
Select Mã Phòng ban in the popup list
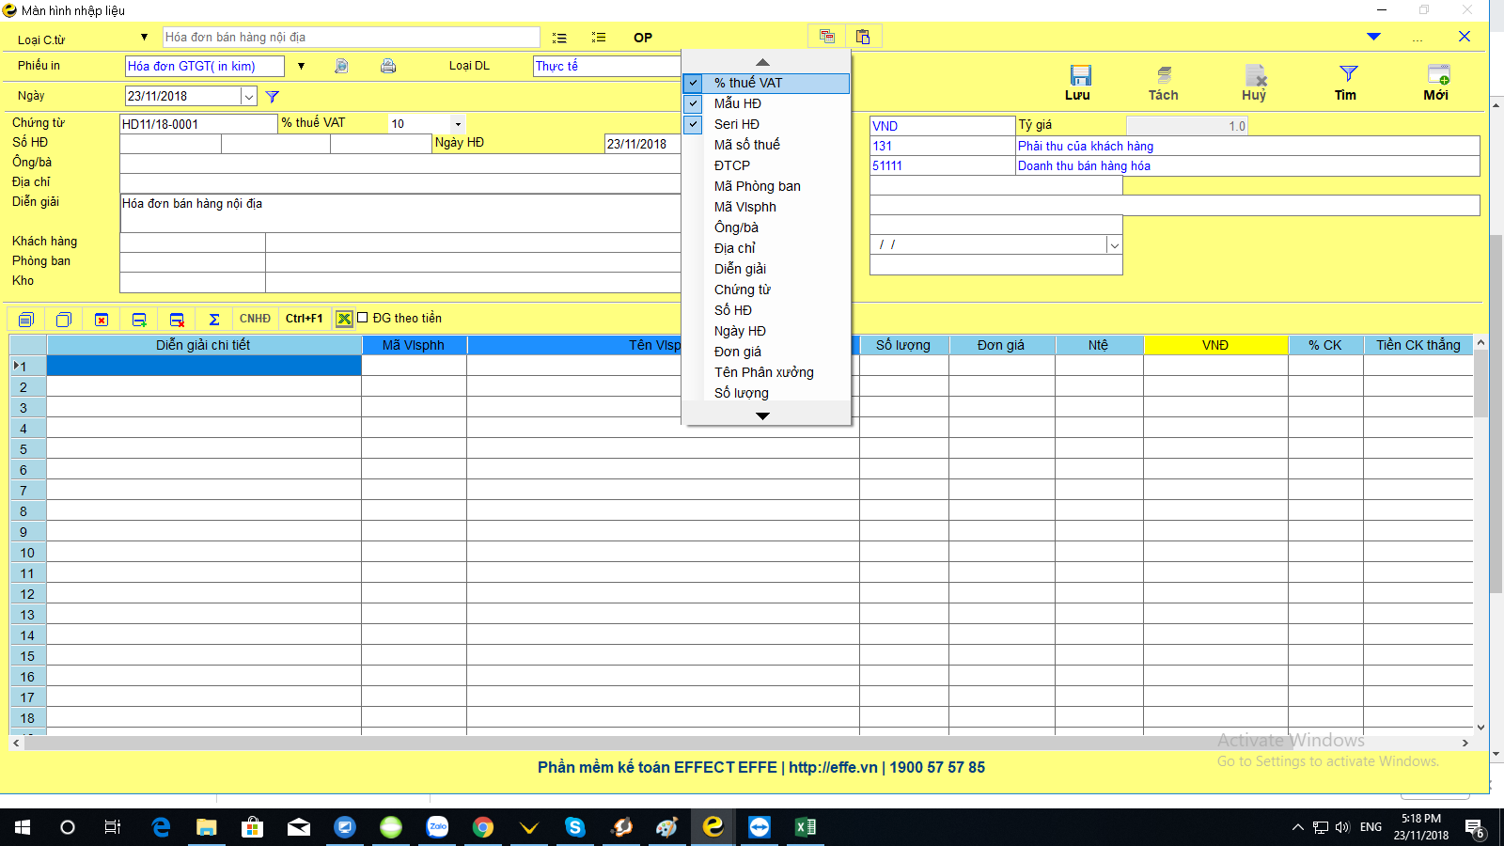point(758,186)
